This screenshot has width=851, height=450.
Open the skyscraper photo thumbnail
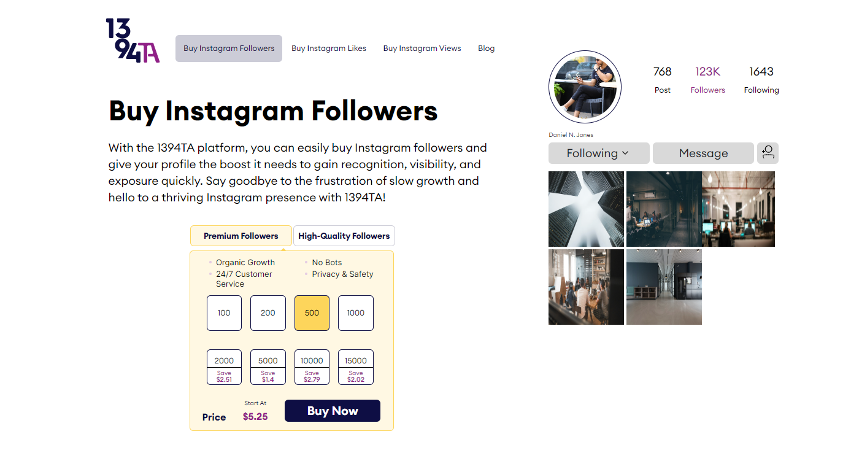coord(586,209)
